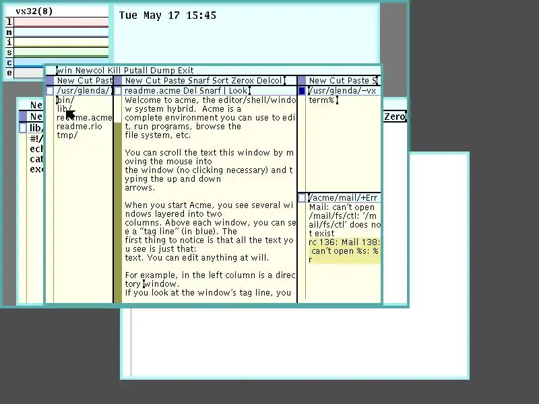Run Newcol in the acme top tag
This screenshot has width=539, height=404.
coord(90,71)
